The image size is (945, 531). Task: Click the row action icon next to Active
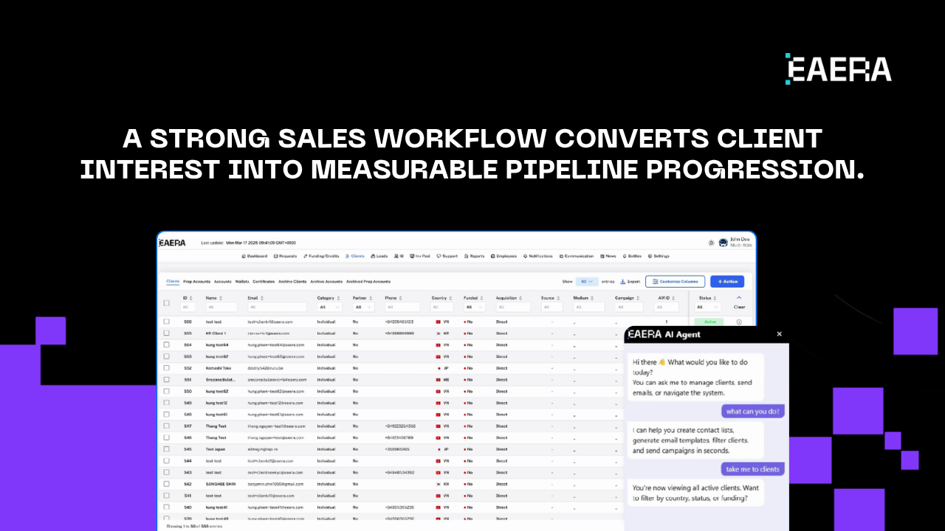coord(739,322)
